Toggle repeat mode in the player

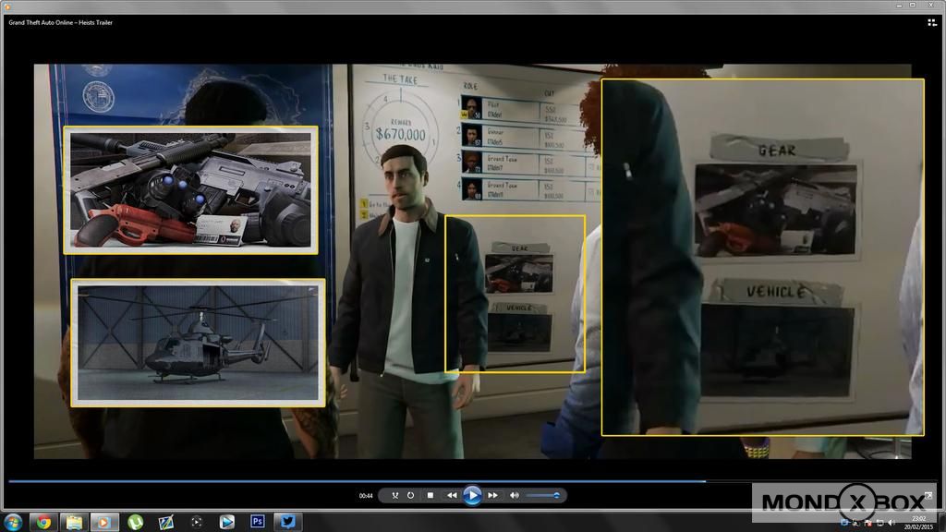(x=410, y=496)
